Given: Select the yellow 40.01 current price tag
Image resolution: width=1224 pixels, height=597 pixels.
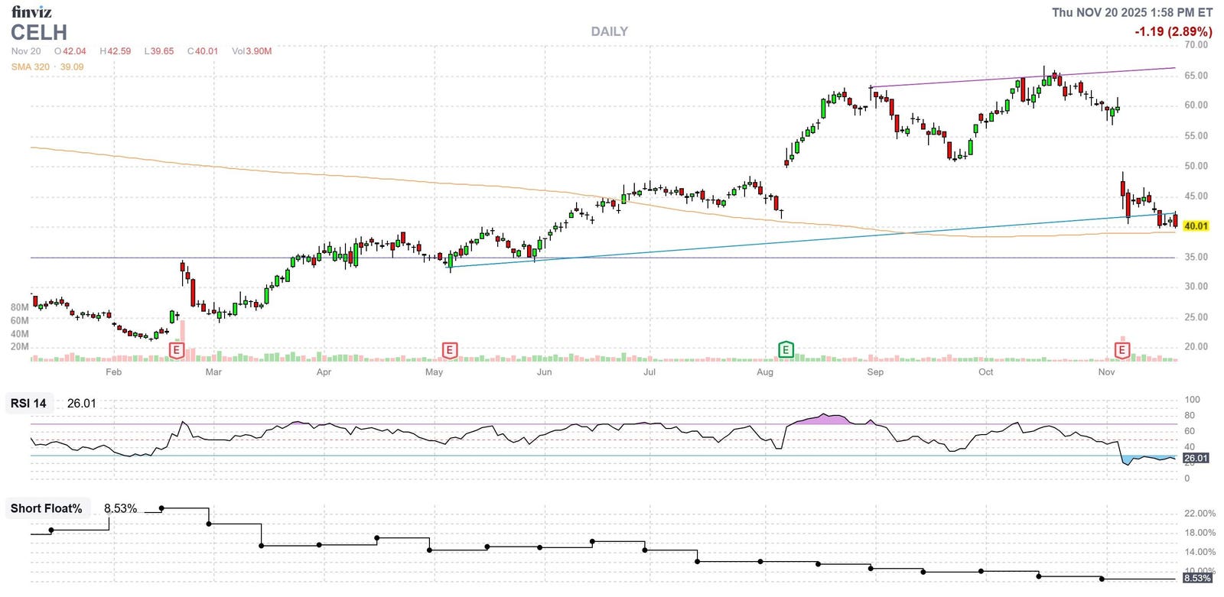Looking at the screenshot, I should 1196,226.
